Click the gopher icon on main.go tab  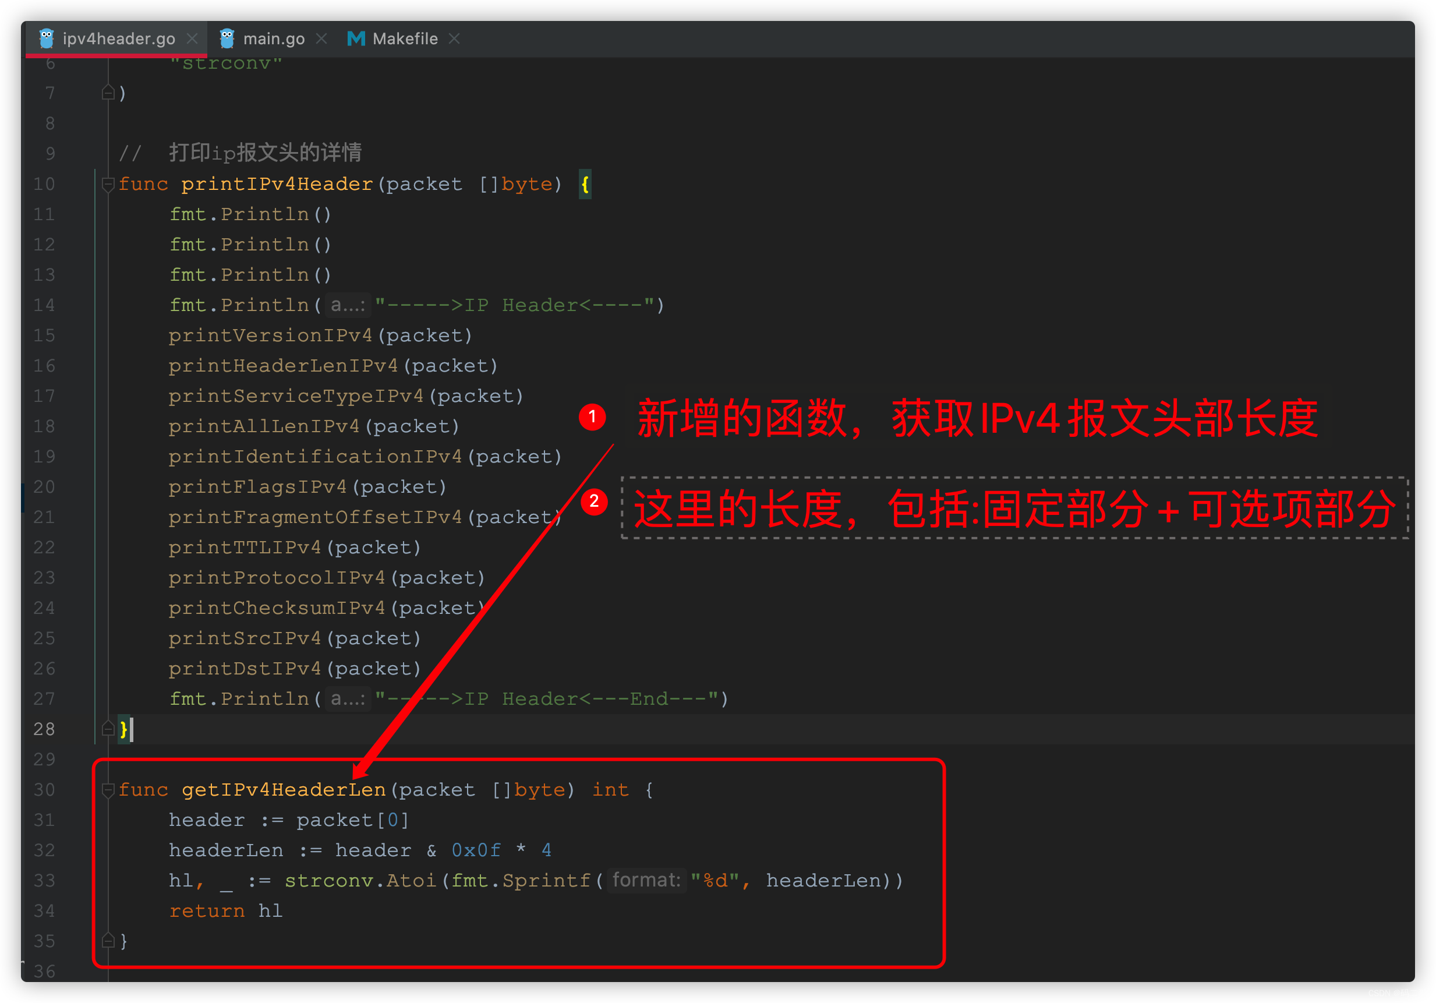[x=227, y=39]
